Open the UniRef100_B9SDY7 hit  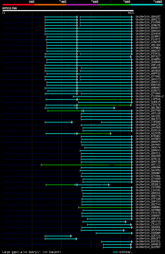148,28
